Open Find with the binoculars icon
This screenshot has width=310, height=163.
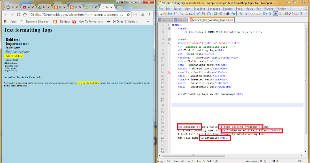point(228,13)
